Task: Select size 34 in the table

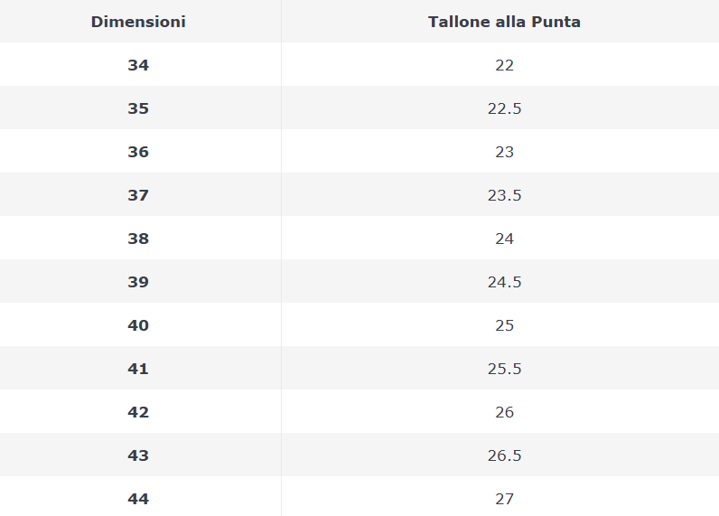Action: [x=138, y=65]
